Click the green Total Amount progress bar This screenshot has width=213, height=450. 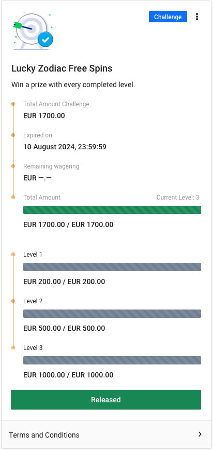pyautogui.click(x=112, y=210)
